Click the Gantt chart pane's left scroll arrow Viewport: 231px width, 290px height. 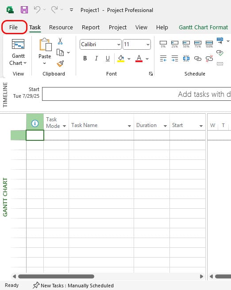click(211, 277)
